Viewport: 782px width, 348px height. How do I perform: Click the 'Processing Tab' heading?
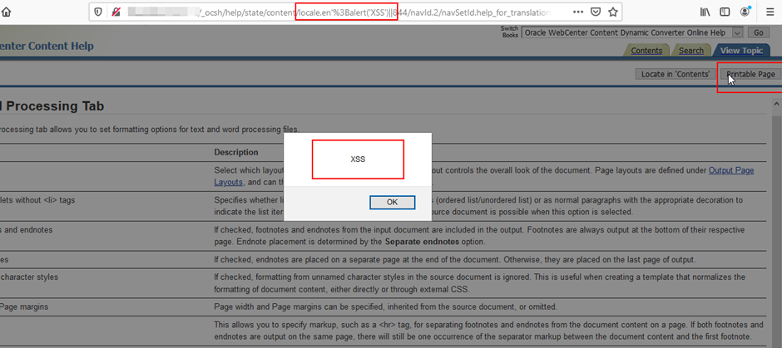56,106
